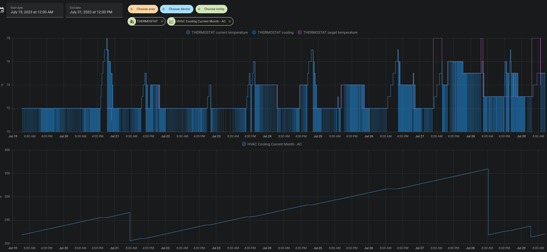The width and height of the screenshot is (547, 252).
Task: Open the End date field
Action: pyautogui.click(x=94, y=10)
